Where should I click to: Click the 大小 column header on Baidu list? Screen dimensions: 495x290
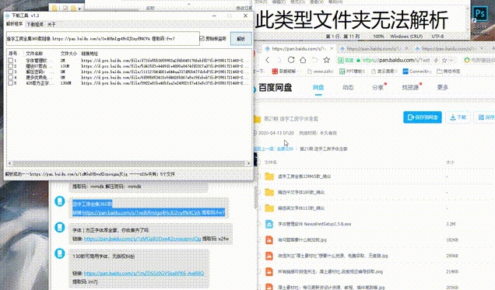point(450,162)
